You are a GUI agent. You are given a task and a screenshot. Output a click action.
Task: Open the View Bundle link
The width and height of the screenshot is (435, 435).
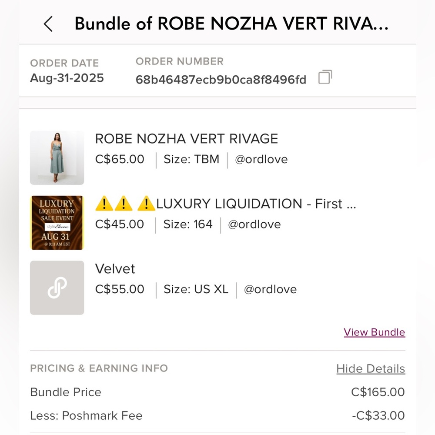pyautogui.click(x=374, y=332)
